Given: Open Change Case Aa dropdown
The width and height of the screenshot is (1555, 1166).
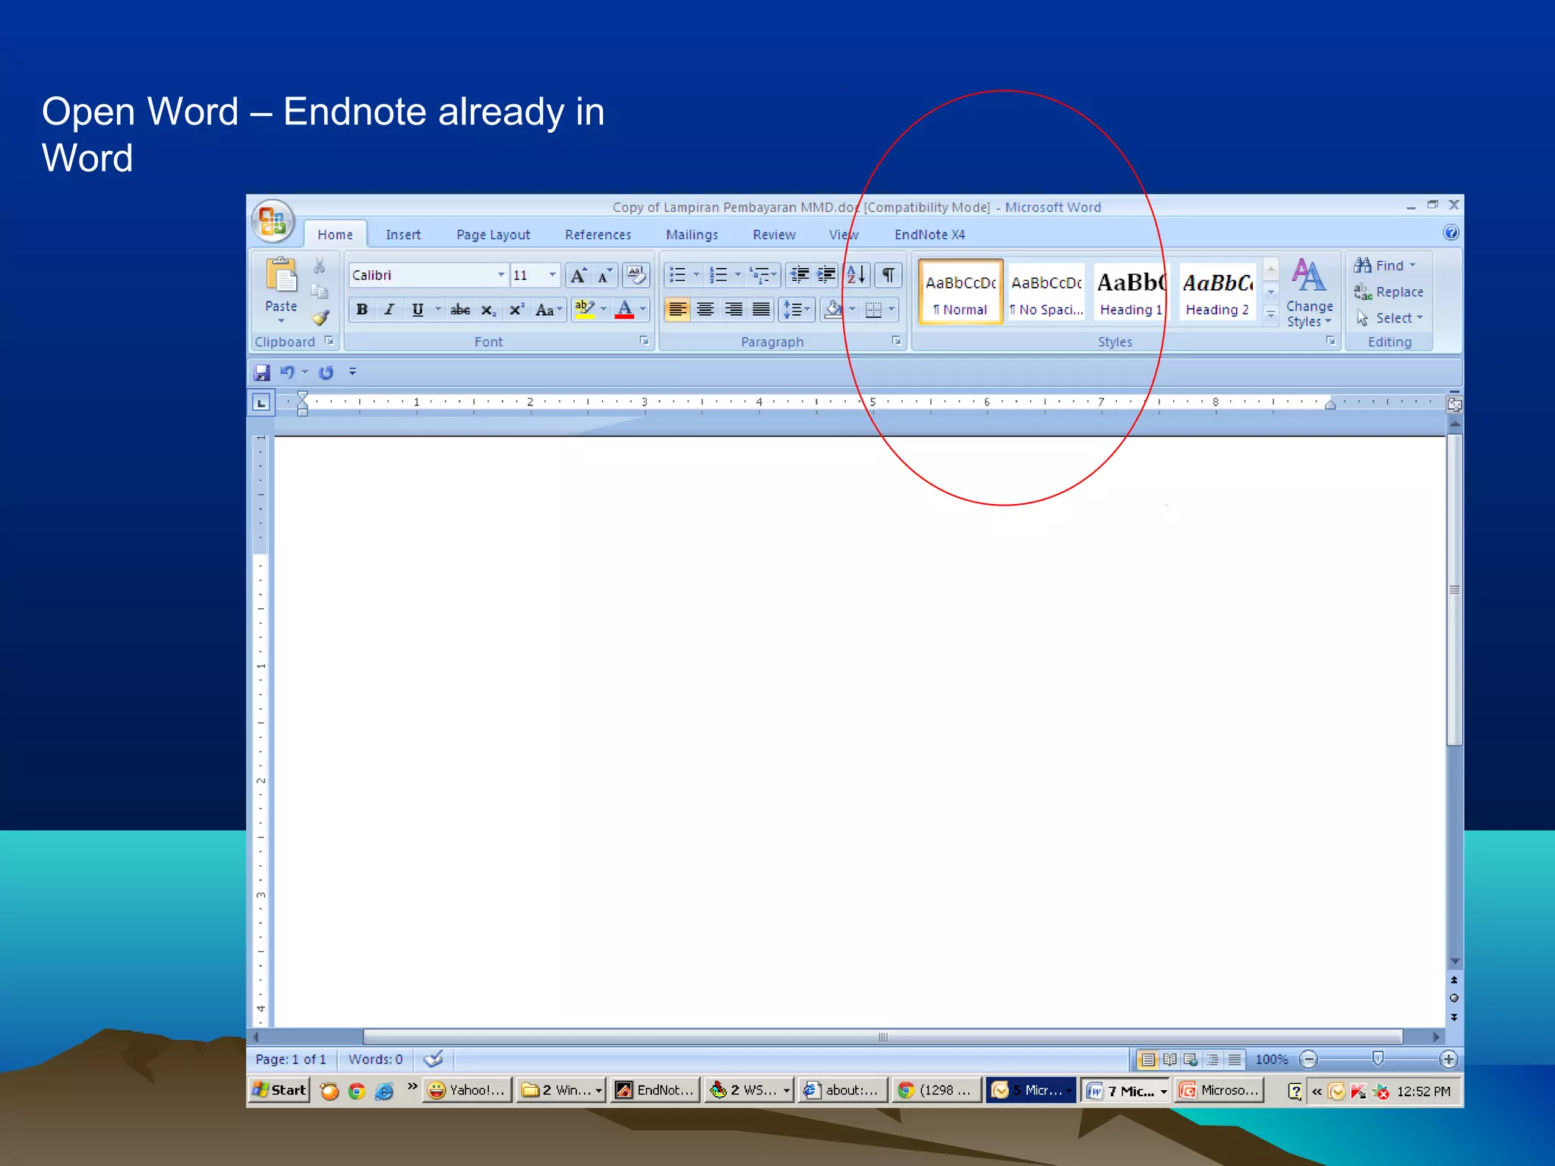Looking at the screenshot, I should (x=549, y=310).
